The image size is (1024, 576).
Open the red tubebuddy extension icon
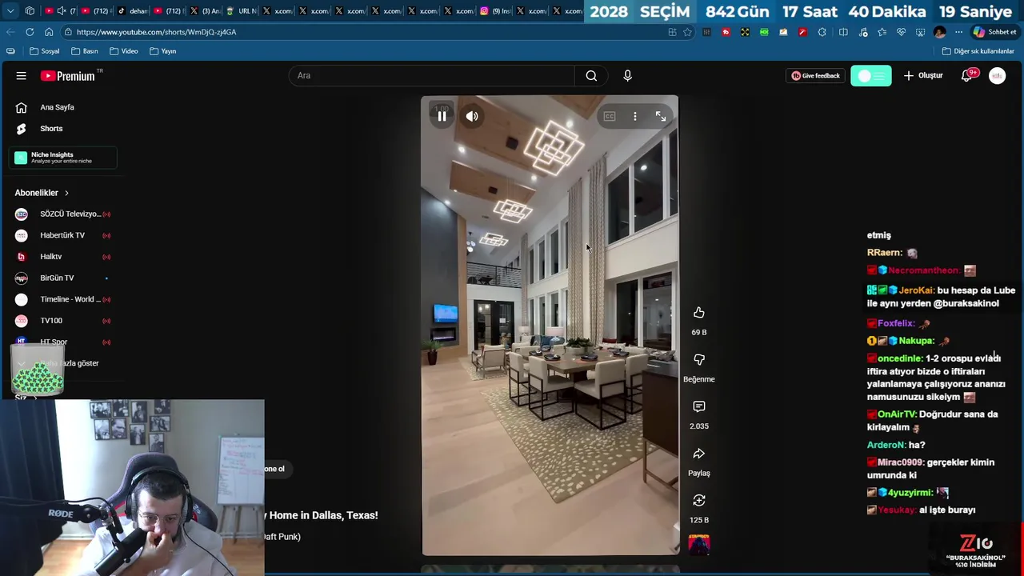tap(726, 32)
